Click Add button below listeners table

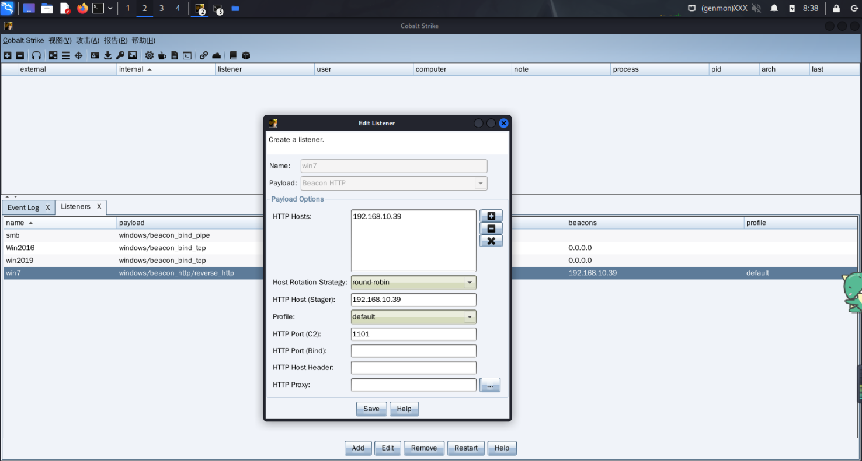click(x=358, y=448)
